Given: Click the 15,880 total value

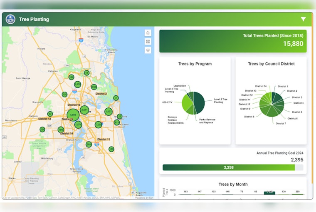Looking at the screenshot, I should click(x=293, y=44).
